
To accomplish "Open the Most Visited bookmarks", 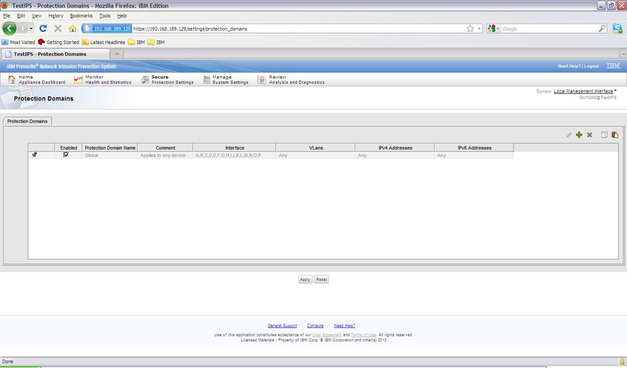I will pyautogui.click(x=18, y=42).
